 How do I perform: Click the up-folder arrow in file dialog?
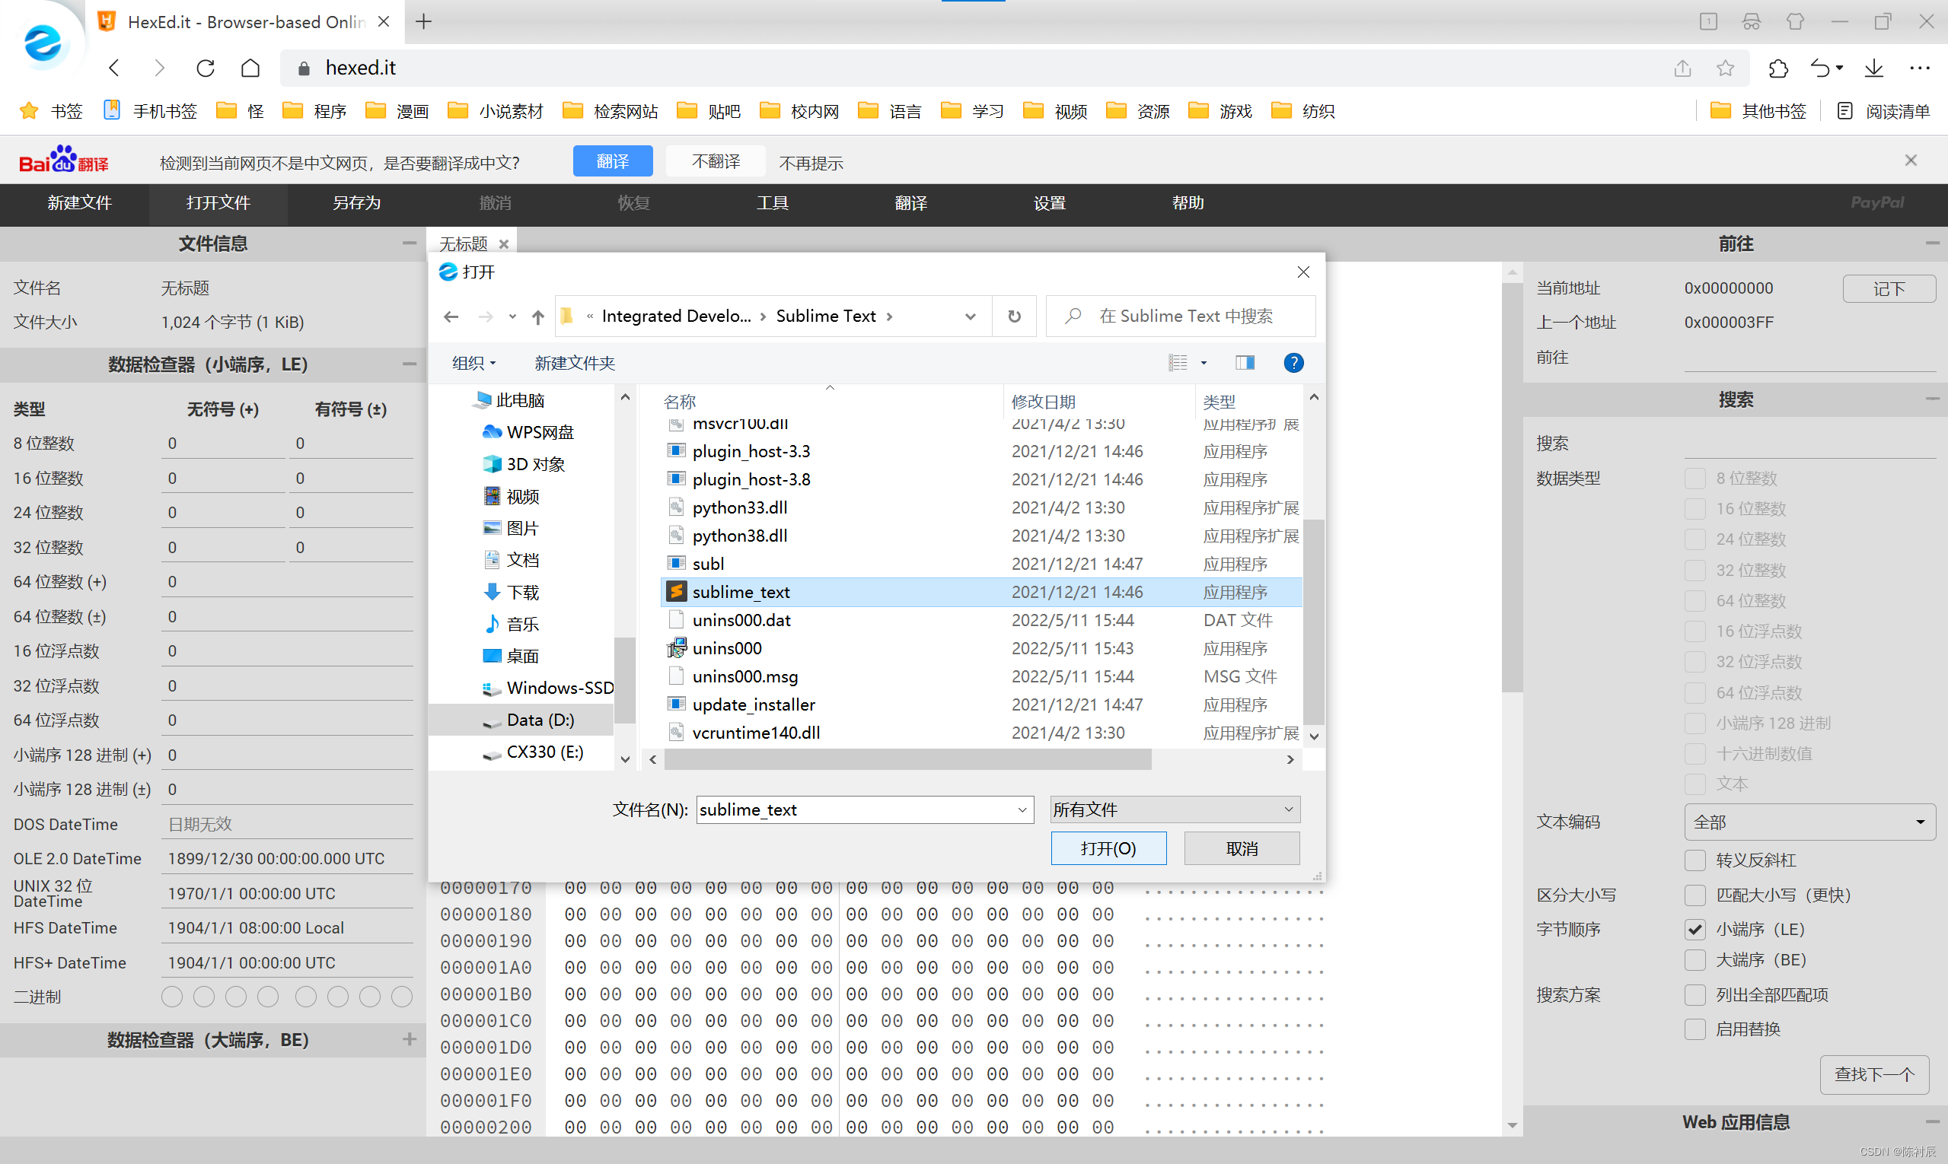click(x=537, y=316)
